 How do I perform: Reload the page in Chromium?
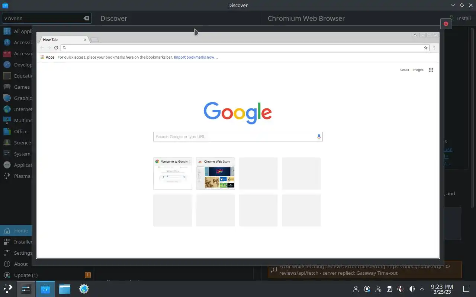tap(56, 48)
